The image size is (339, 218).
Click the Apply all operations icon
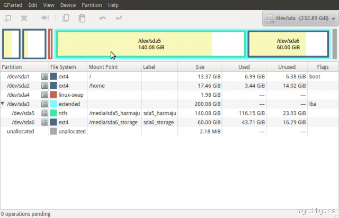119,18
